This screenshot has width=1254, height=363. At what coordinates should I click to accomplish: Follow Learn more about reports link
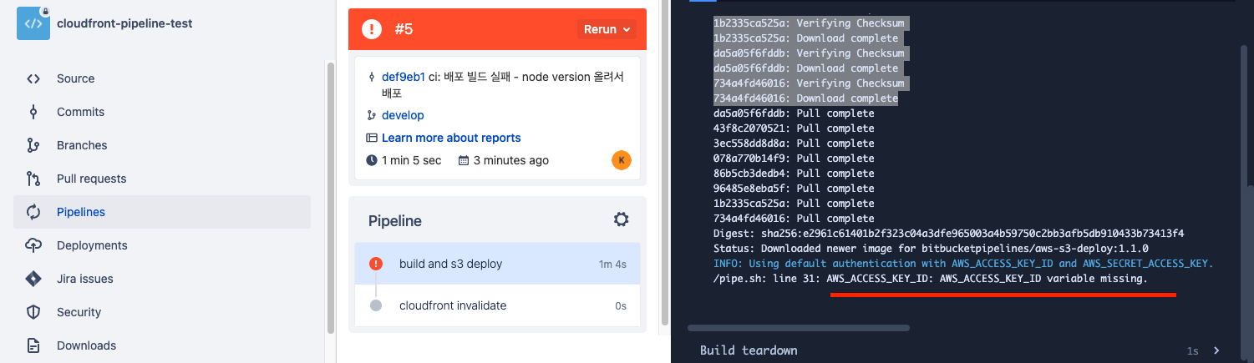pyautogui.click(x=451, y=138)
